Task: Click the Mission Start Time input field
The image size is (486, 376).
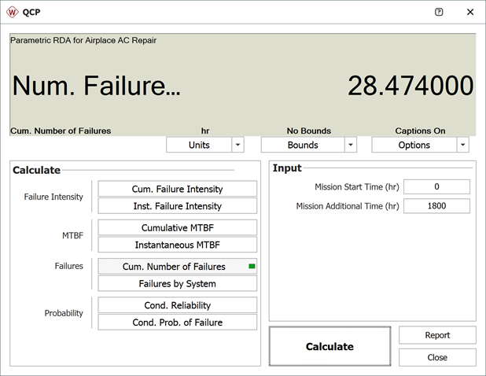Action: point(436,187)
